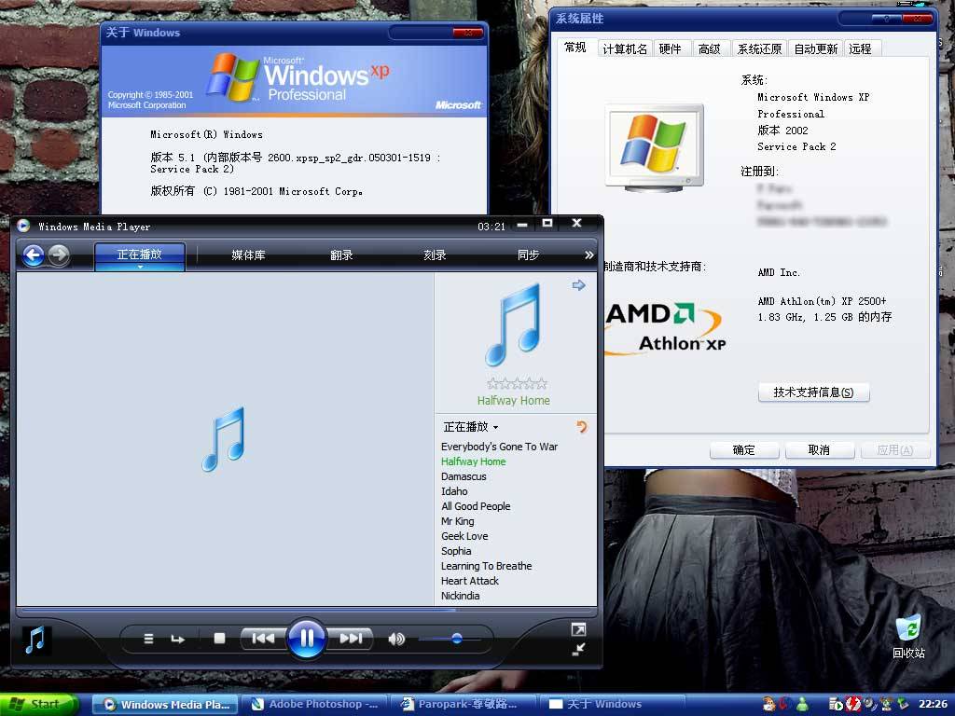Click 取消 in System Properties

pyautogui.click(x=819, y=450)
